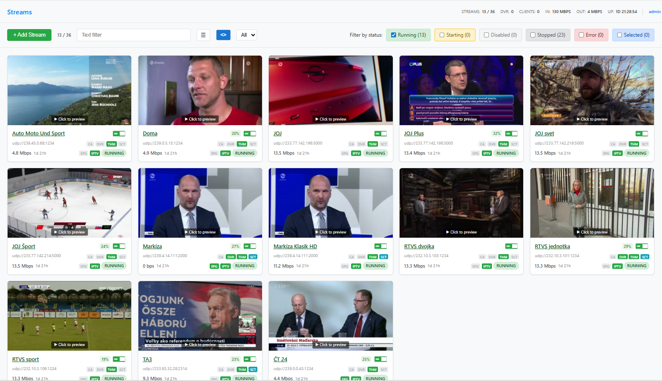
Task: Play preview of RTVS dvojka stream
Action: click(462, 232)
